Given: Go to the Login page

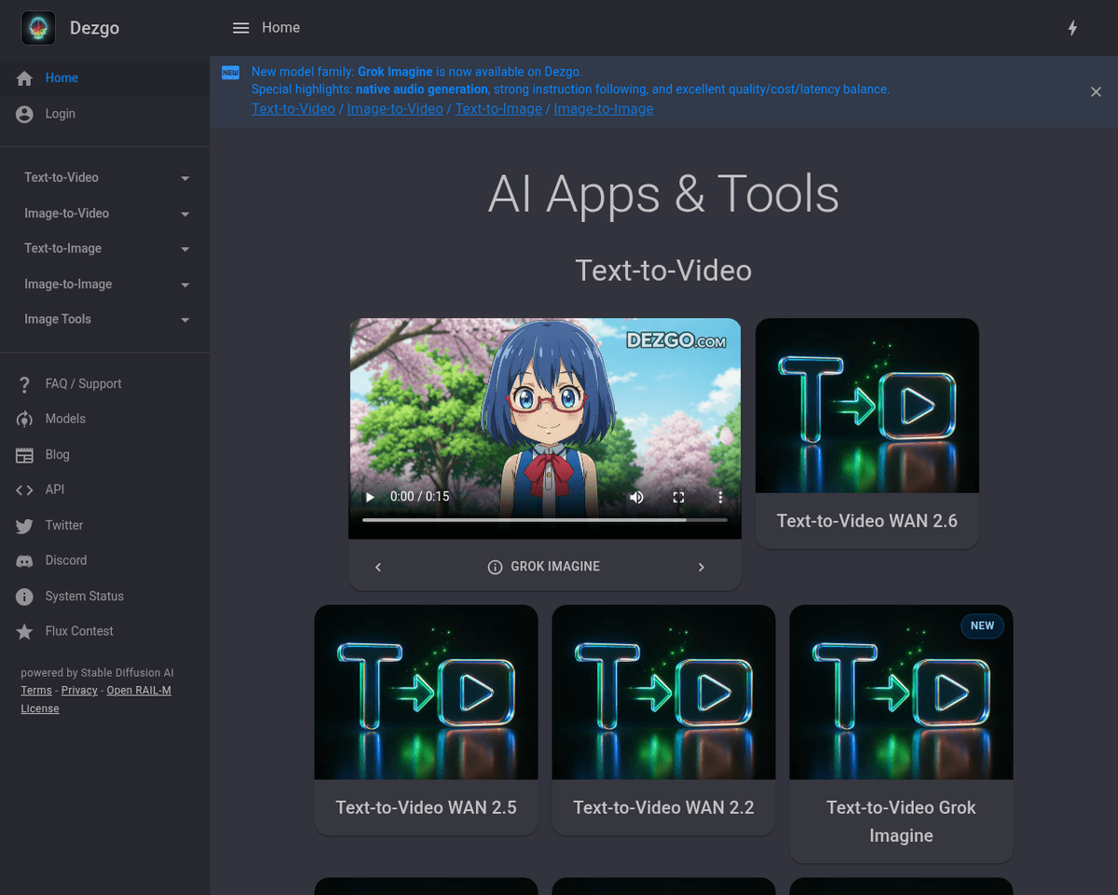Looking at the screenshot, I should point(60,114).
